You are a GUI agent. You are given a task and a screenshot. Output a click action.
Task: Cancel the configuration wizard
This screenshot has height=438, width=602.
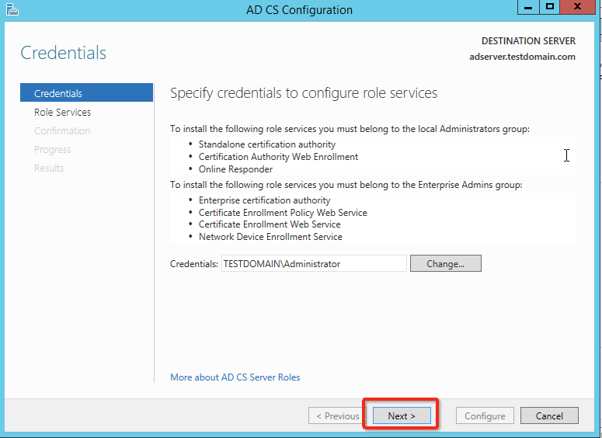click(549, 416)
